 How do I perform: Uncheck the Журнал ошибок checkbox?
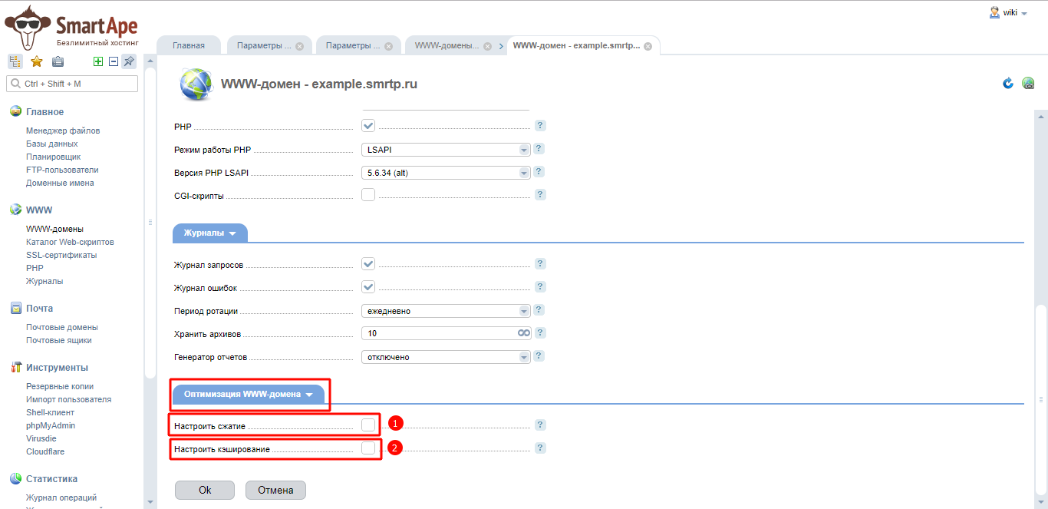click(x=368, y=287)
